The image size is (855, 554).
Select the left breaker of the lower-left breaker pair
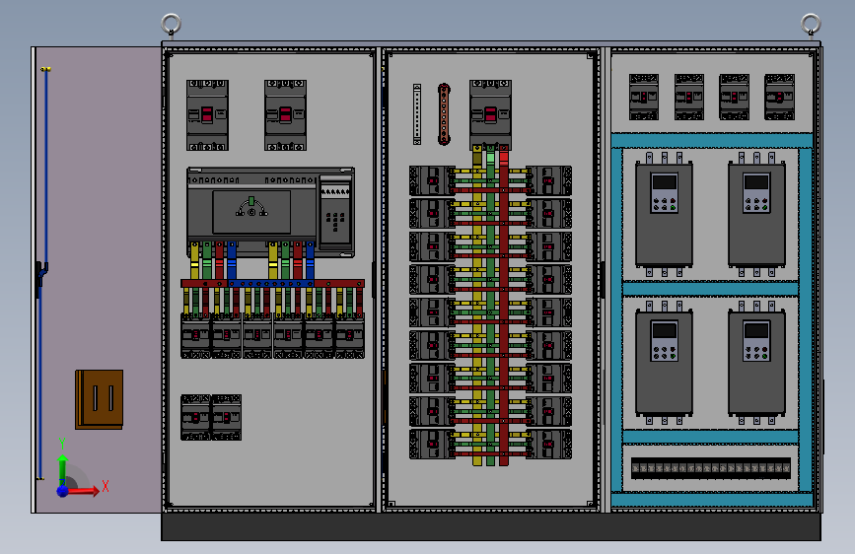(195, 418)
